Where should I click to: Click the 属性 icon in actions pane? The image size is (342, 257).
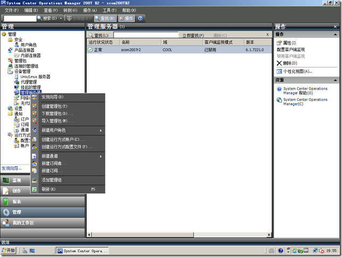click(x=279, y=43)
